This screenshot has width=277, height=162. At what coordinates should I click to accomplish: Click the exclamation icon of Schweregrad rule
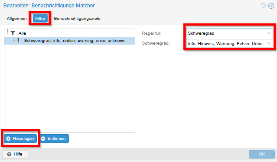18,40
